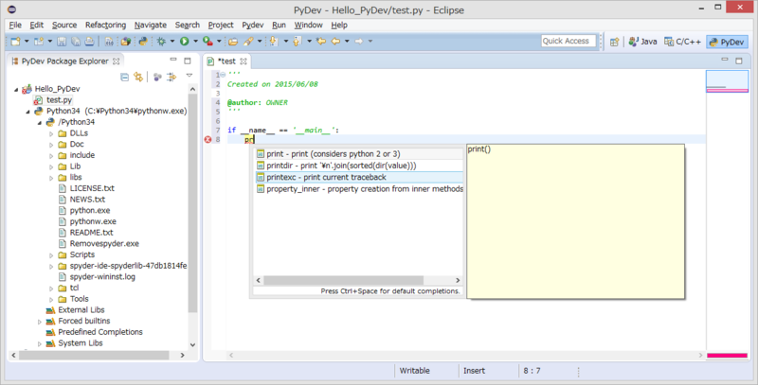Click the Previous Annotation icon
The height and width of the screenshot is (385, 758).
[297, 42]
